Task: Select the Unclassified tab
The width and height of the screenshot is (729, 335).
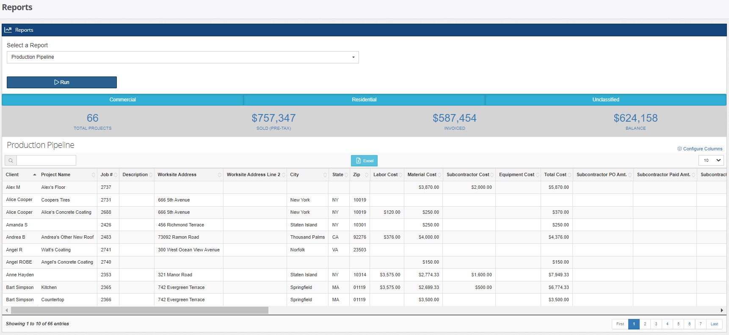Action: point(605,100)
